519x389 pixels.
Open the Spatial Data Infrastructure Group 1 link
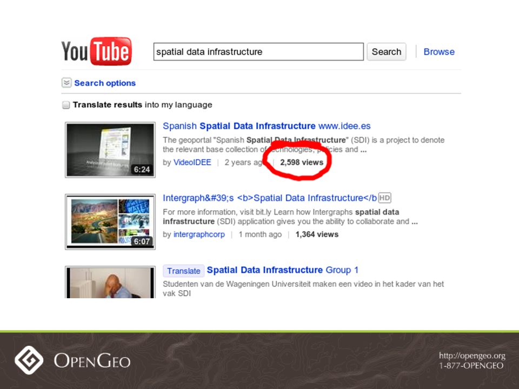pos(283,270)
